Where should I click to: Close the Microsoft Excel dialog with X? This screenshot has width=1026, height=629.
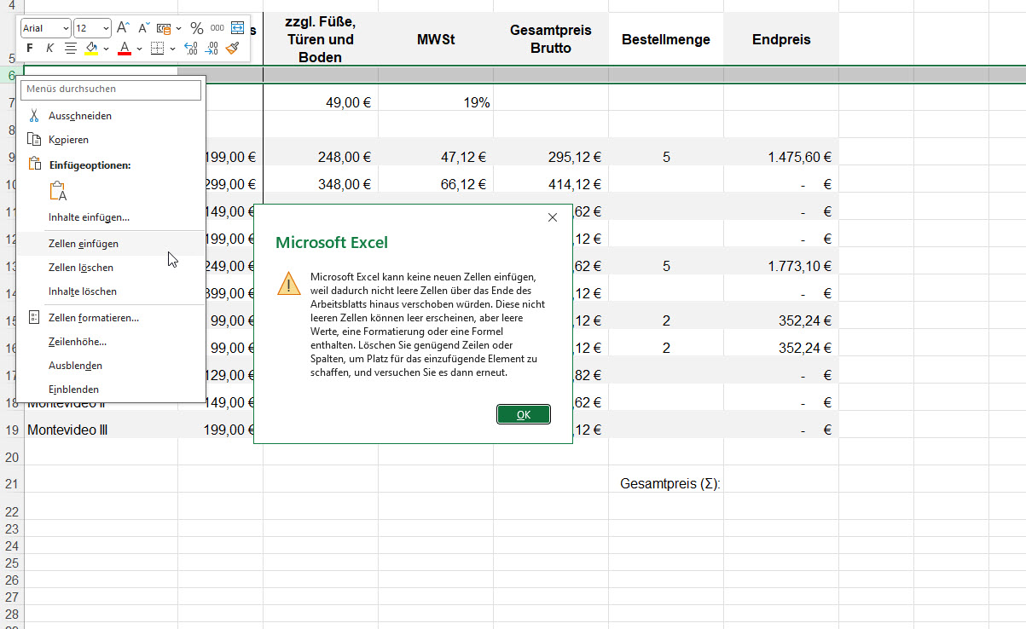pyautogui.click(x=552, y=217)
